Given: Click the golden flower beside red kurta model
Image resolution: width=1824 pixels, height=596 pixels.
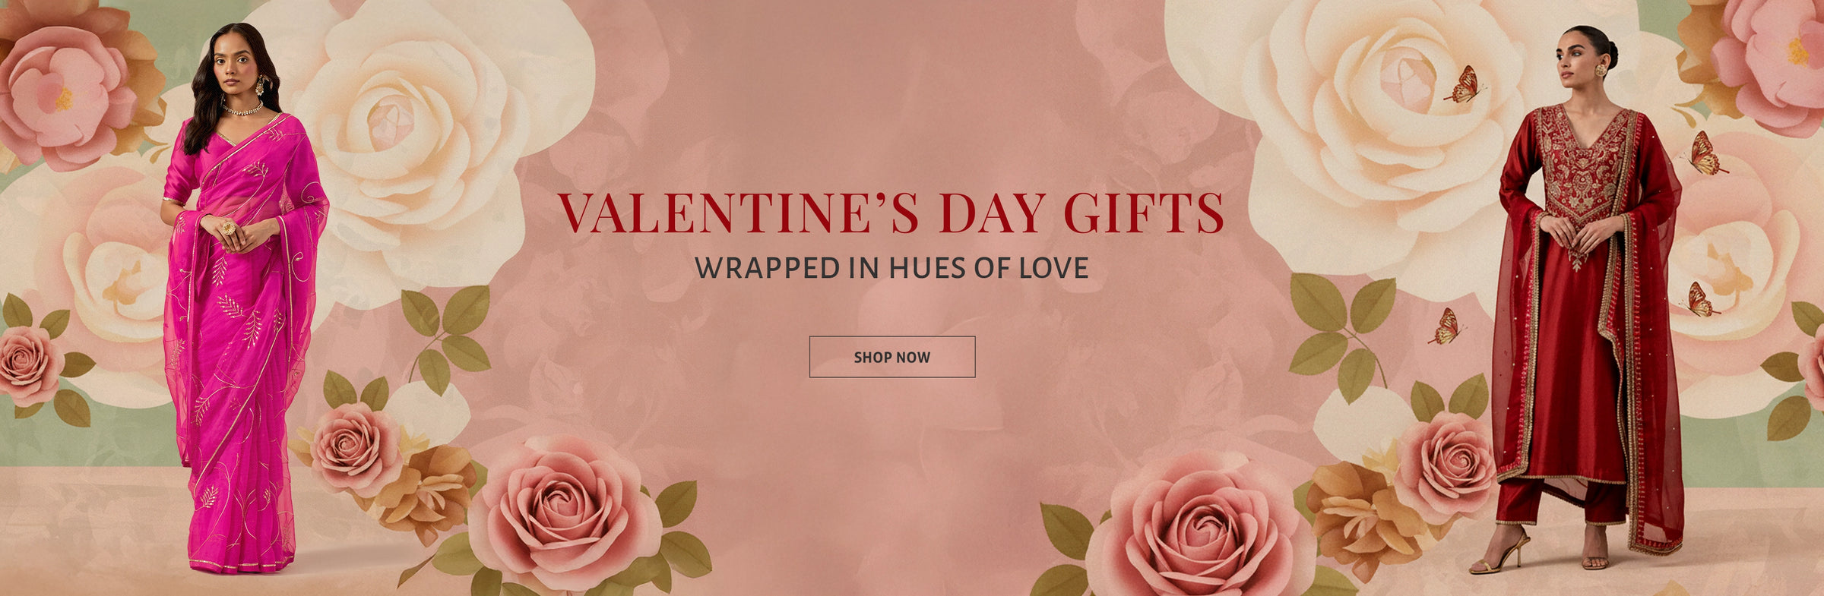Looking at the screenshot, I should (x=1360, y=516).
